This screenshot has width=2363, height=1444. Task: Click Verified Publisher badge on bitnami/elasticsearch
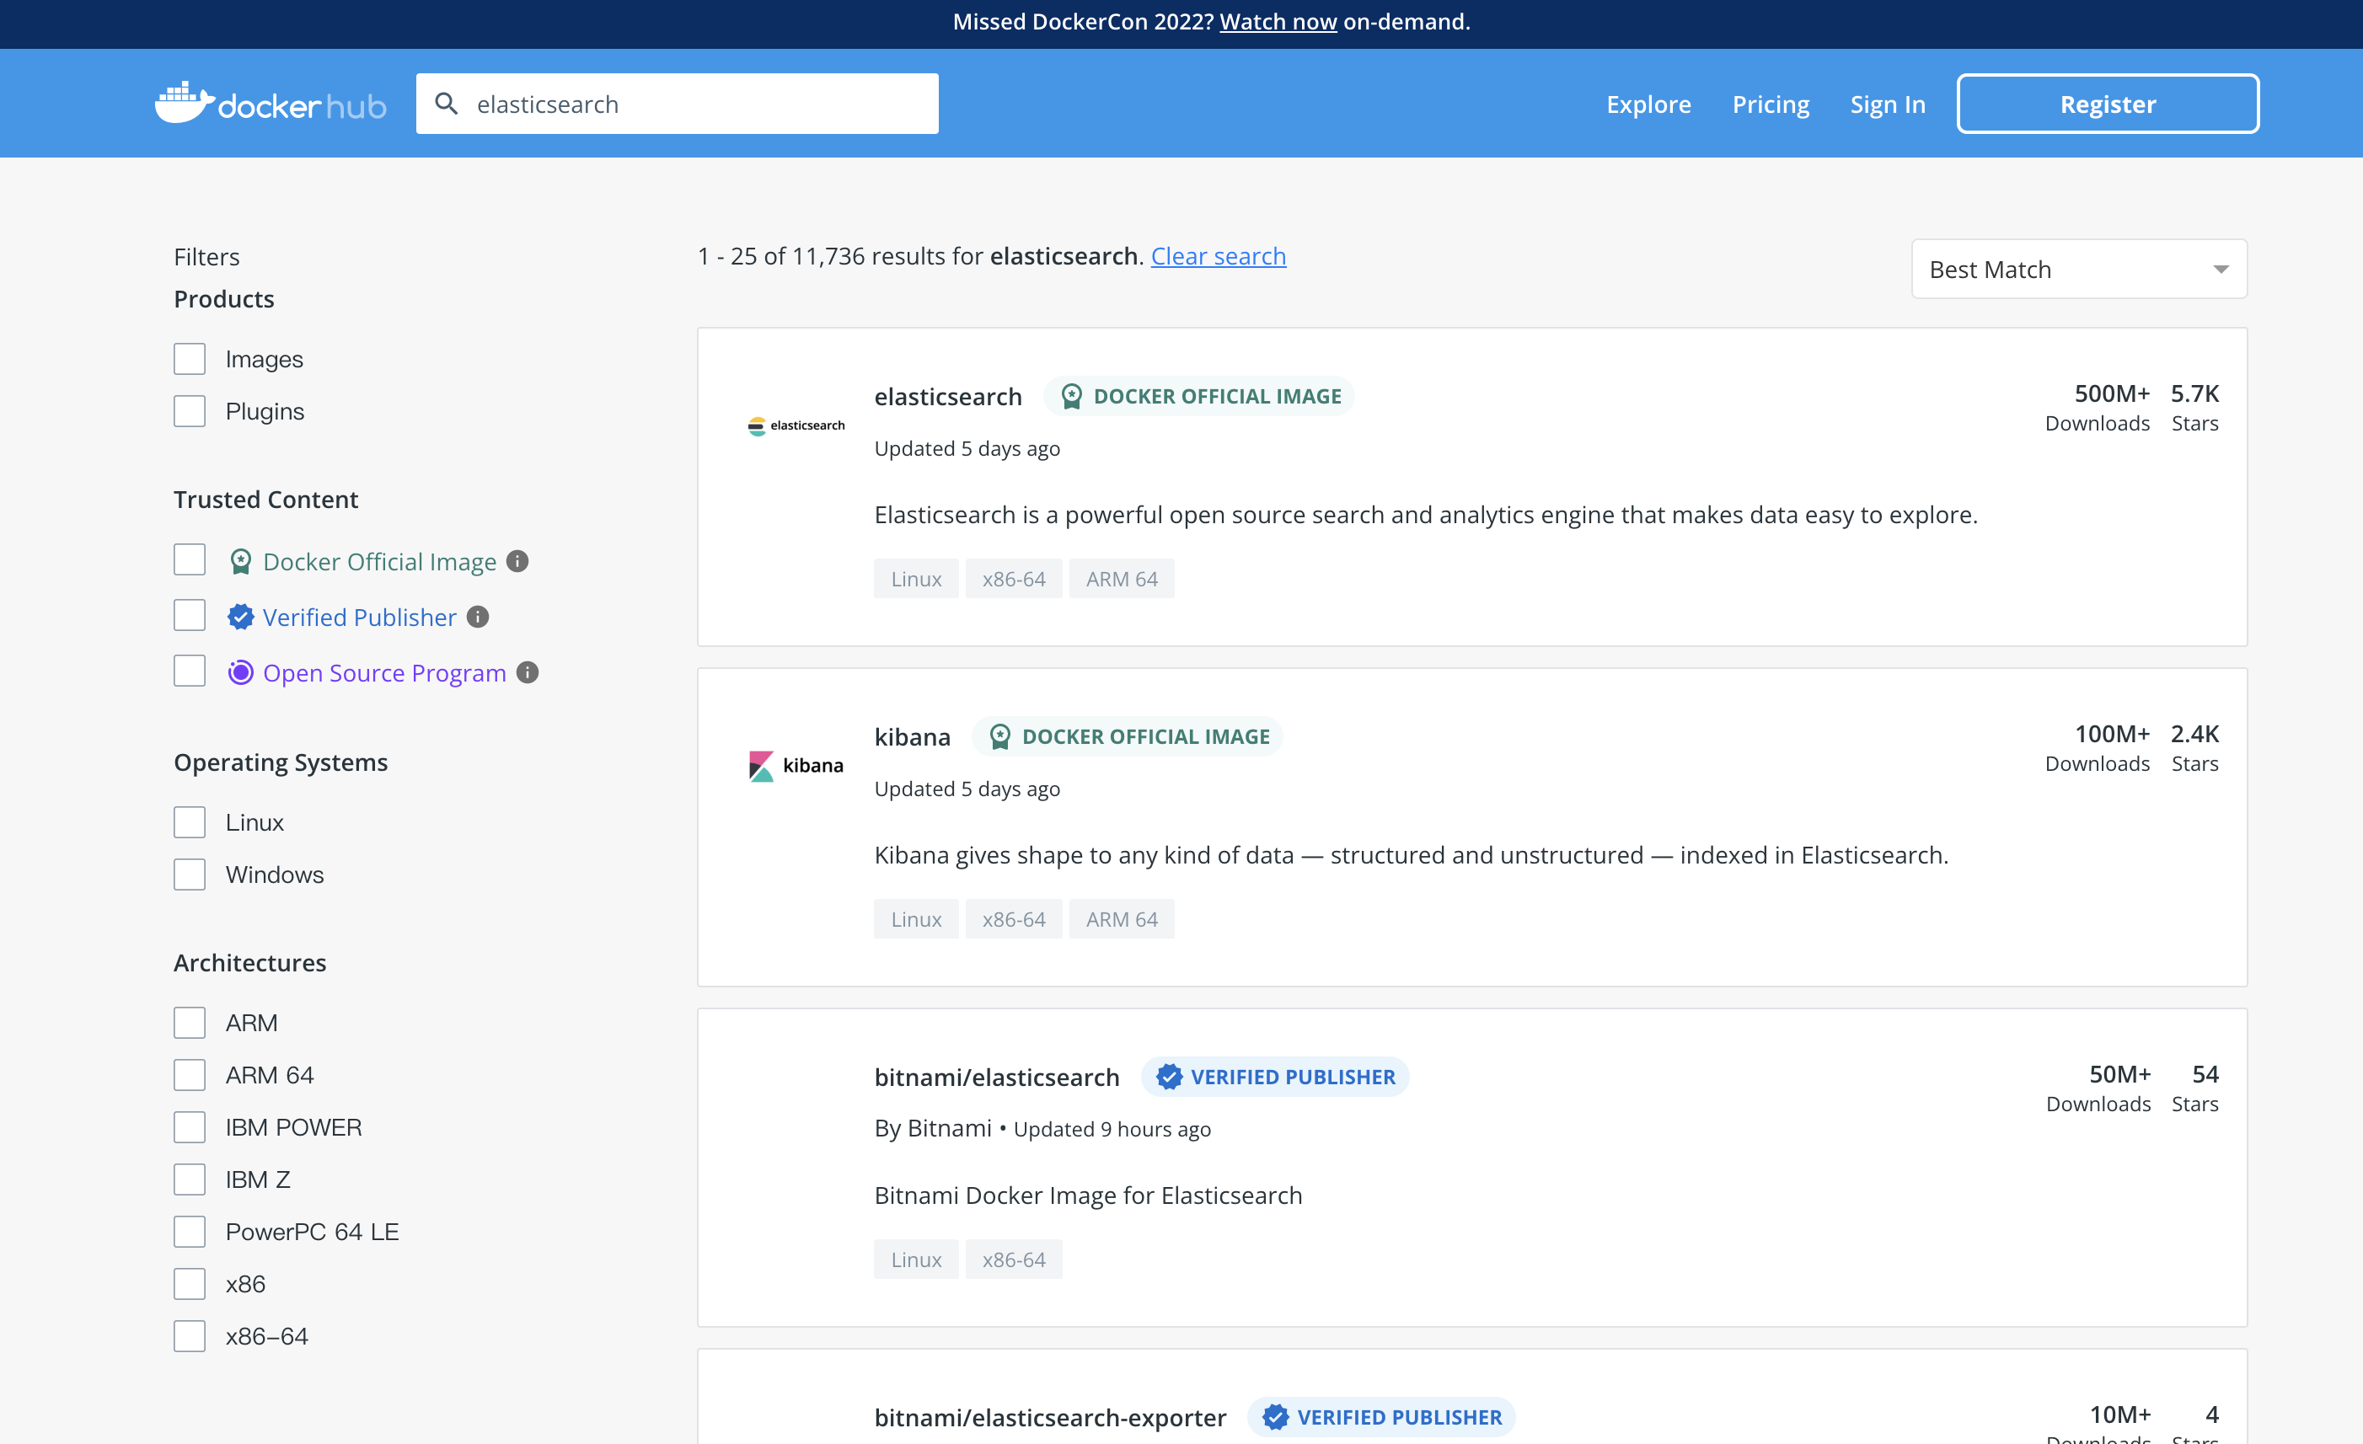1274,1076
